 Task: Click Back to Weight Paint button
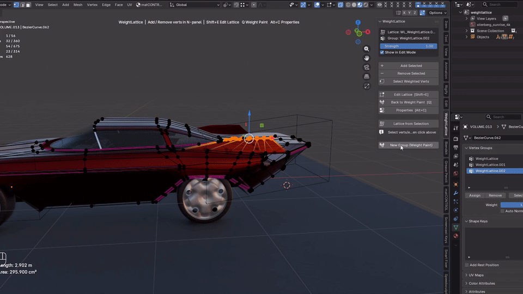click(409, 102)
